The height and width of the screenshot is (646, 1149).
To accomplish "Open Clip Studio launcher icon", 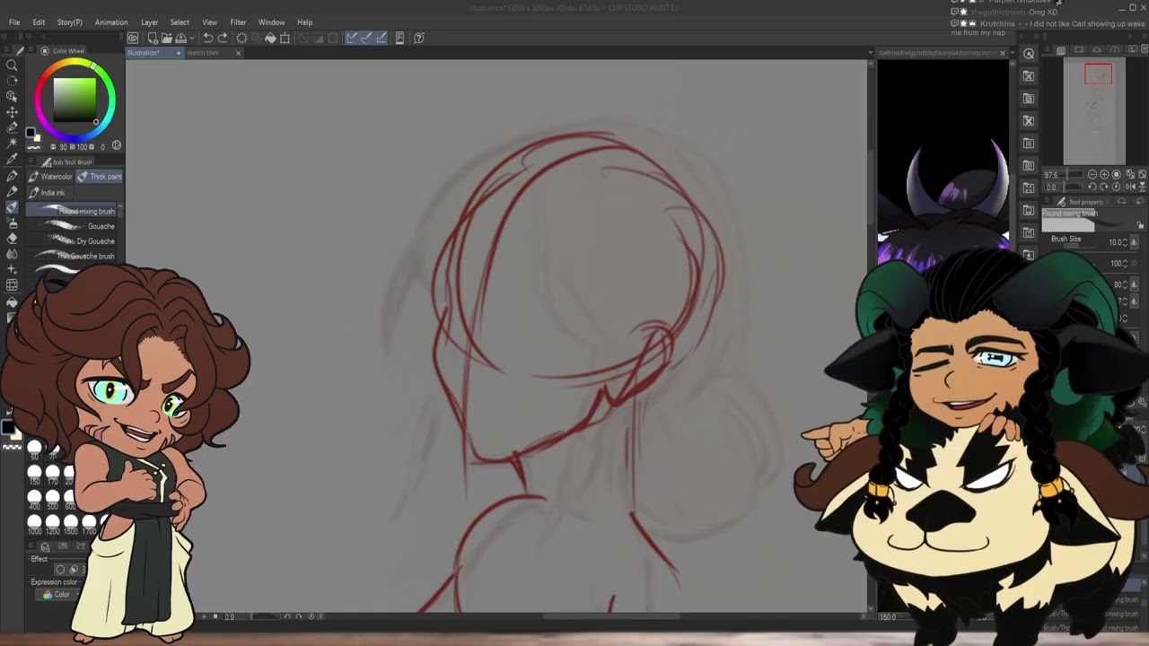I will click(x=133, y=38).
